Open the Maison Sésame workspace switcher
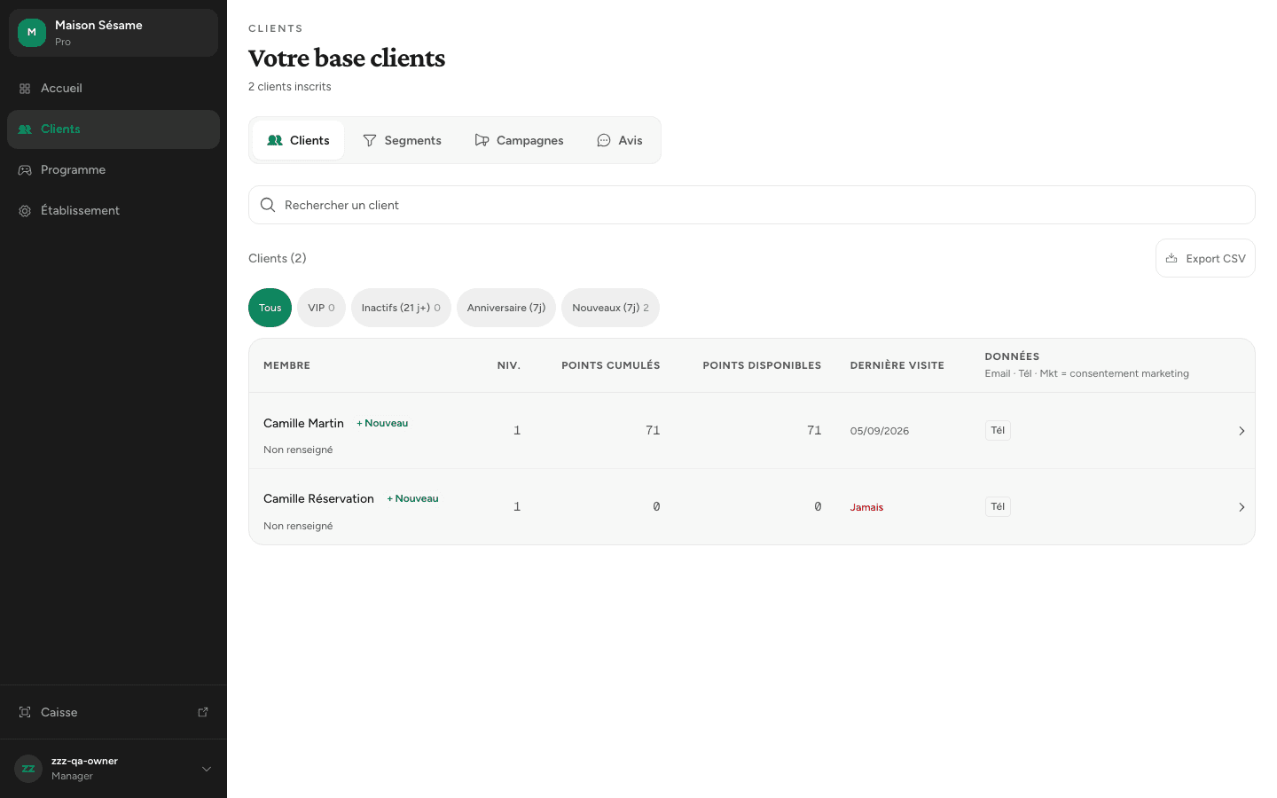Screen dimensions: 1277x798 [114, 33]
